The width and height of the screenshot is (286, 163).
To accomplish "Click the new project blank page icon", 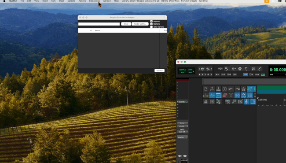I will 206,89.
